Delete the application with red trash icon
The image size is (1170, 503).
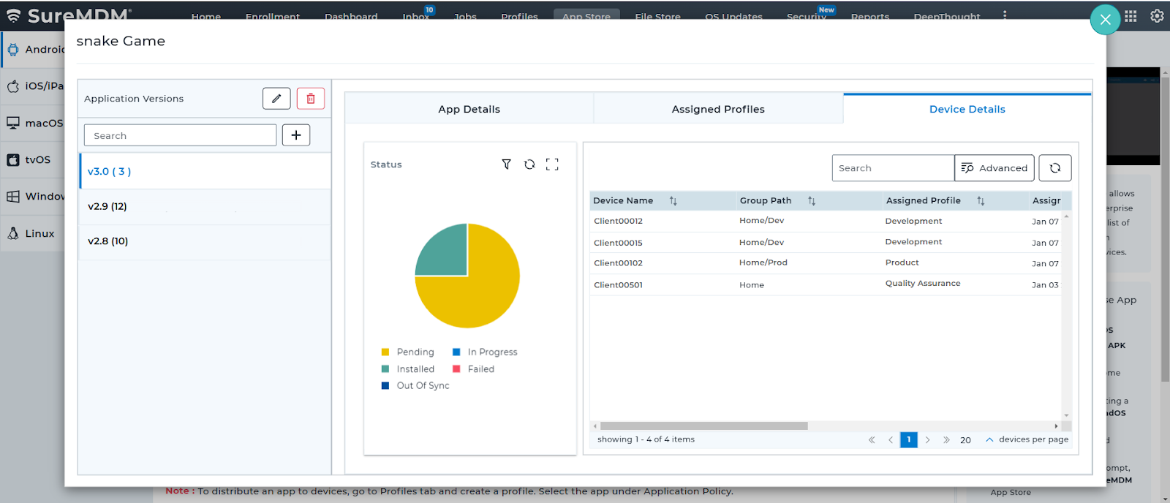(311, 99)
